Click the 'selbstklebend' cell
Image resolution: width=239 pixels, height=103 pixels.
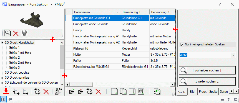point(162,48)
